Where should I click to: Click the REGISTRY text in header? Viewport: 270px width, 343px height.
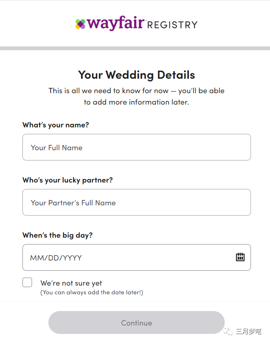[x=172, y=25]
